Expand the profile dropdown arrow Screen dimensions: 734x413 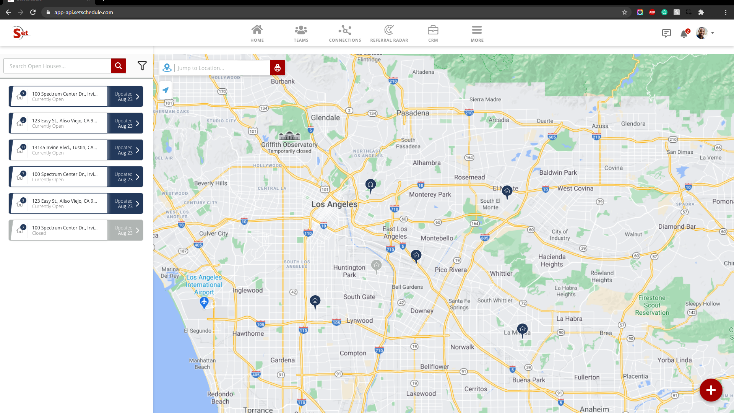pyautogui.click(x=713, y=33)
